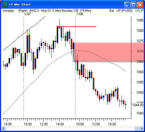Click the 1050 price axis label
145x132 pixels.
tap(140, 93)
